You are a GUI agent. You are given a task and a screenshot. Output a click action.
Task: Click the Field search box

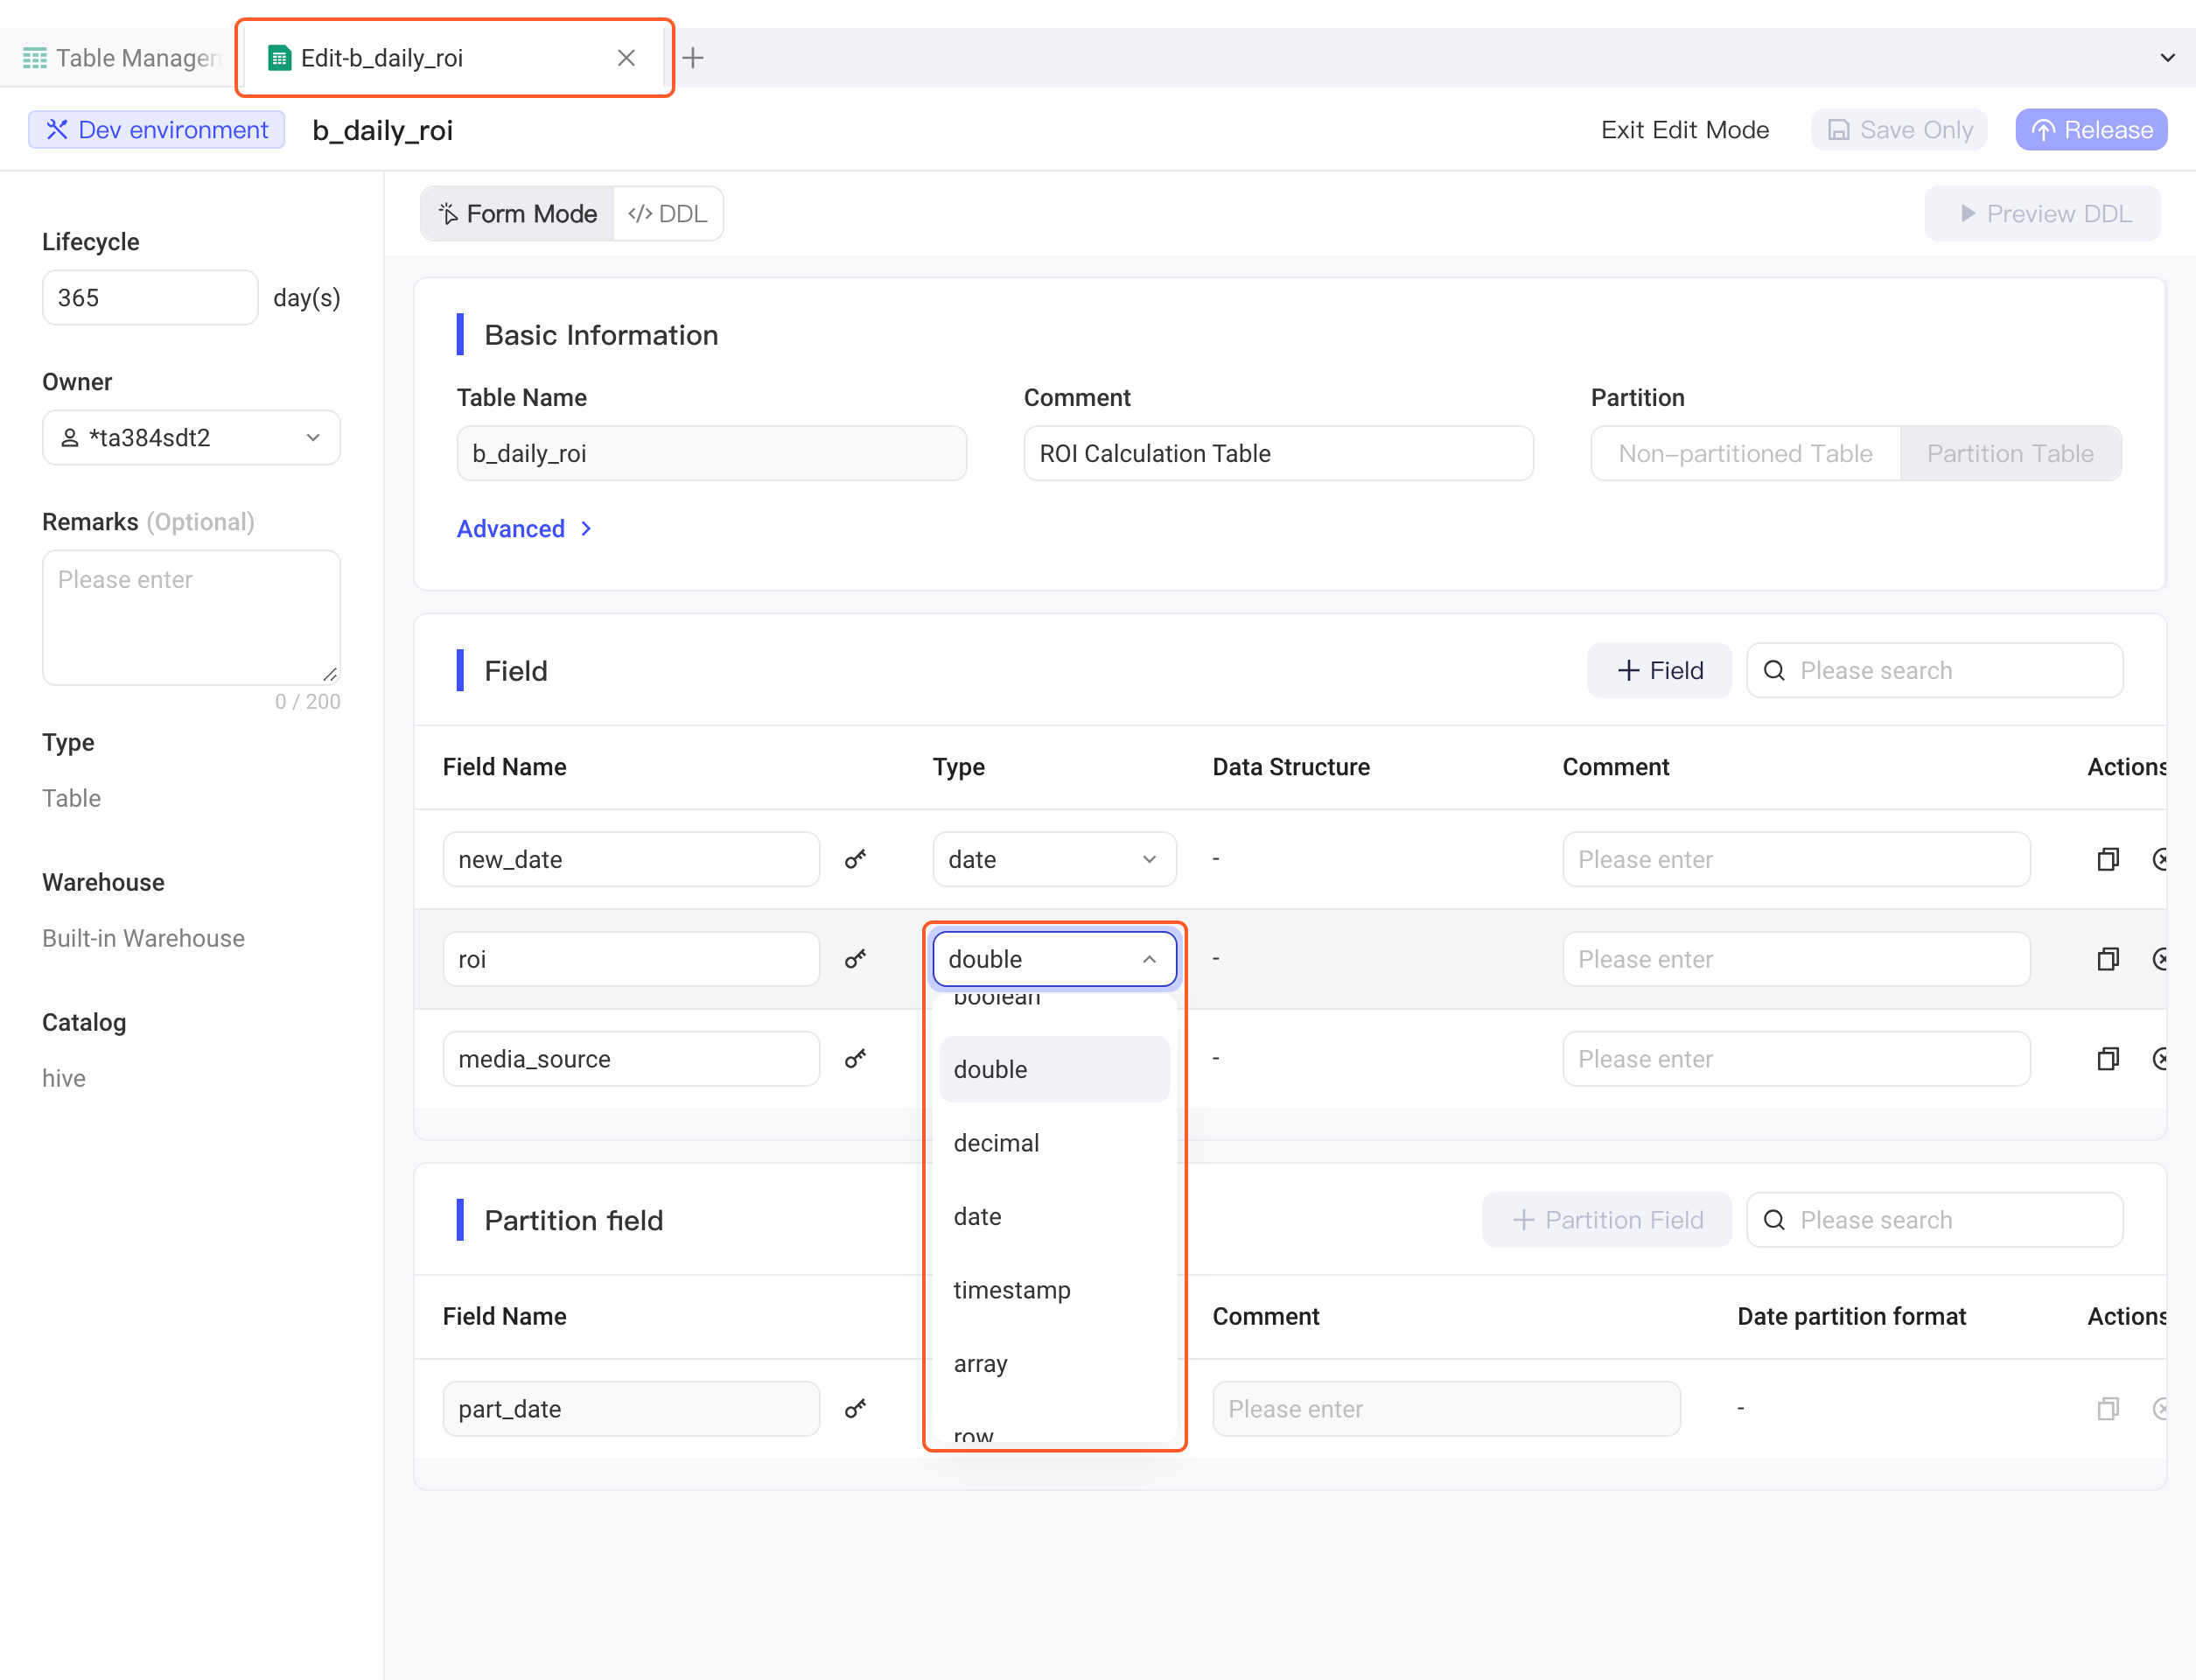(x=1934, y=670)
